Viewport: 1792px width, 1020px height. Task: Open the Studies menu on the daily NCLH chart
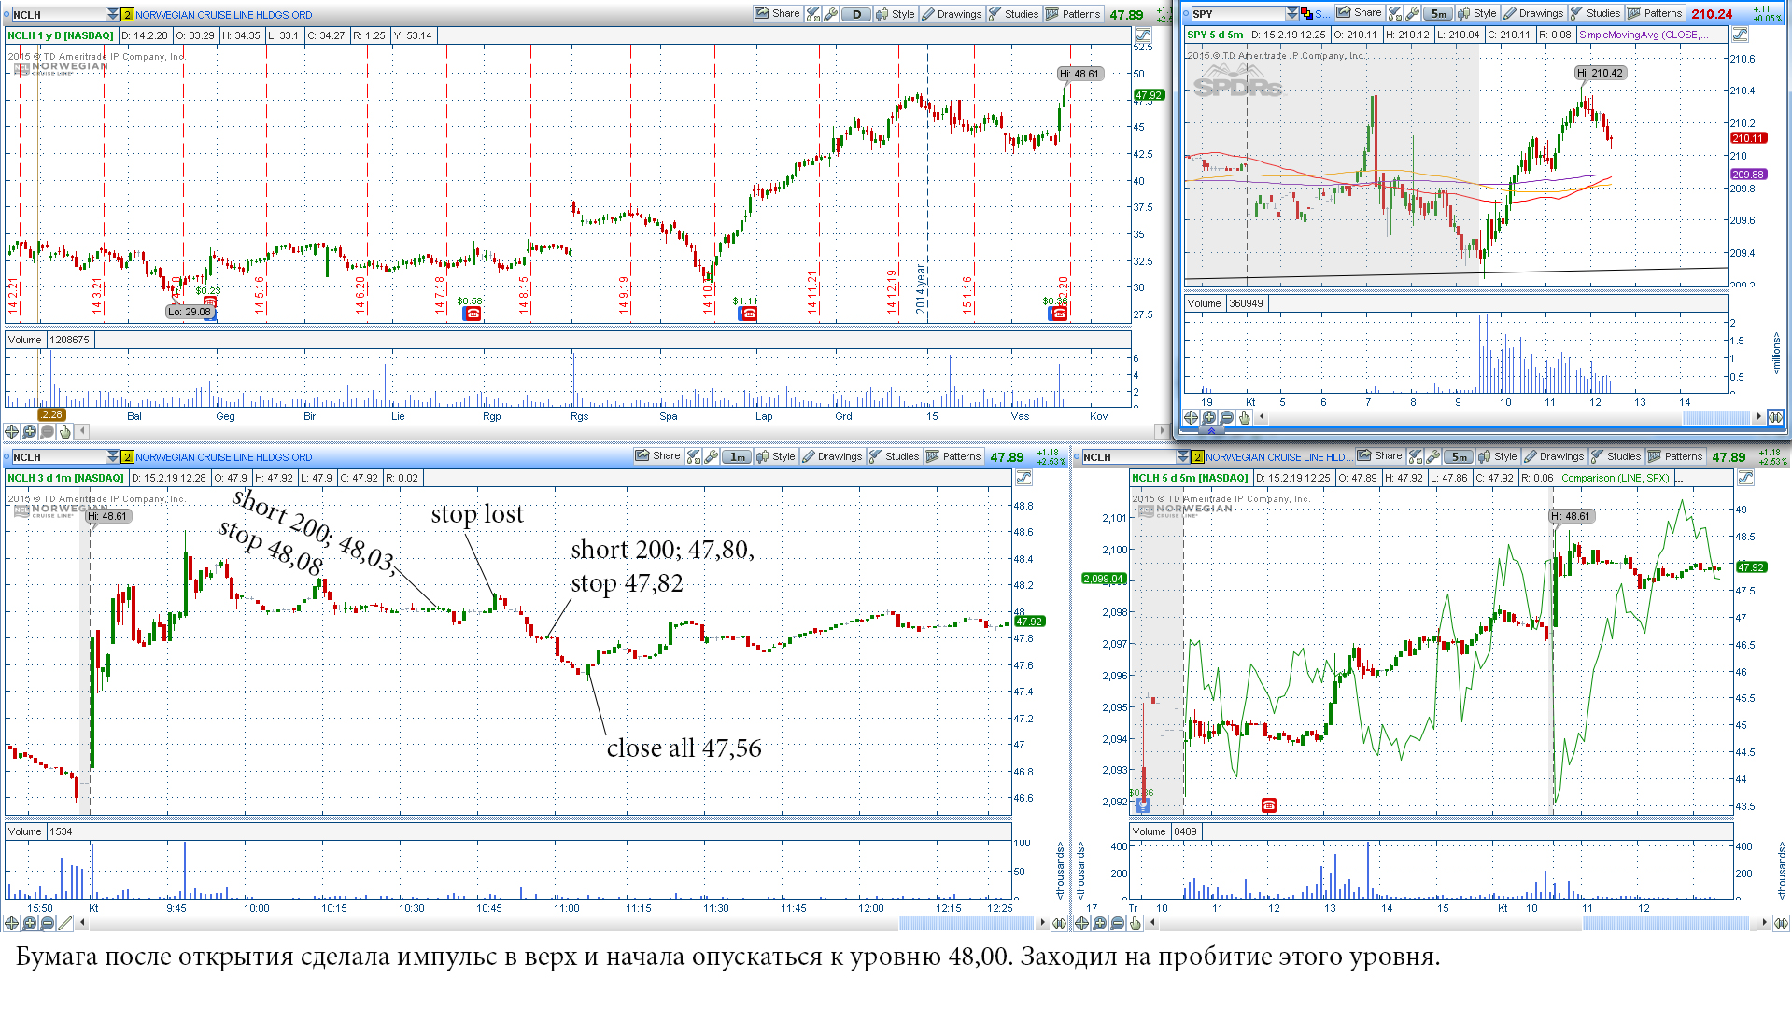[1013, 14]
